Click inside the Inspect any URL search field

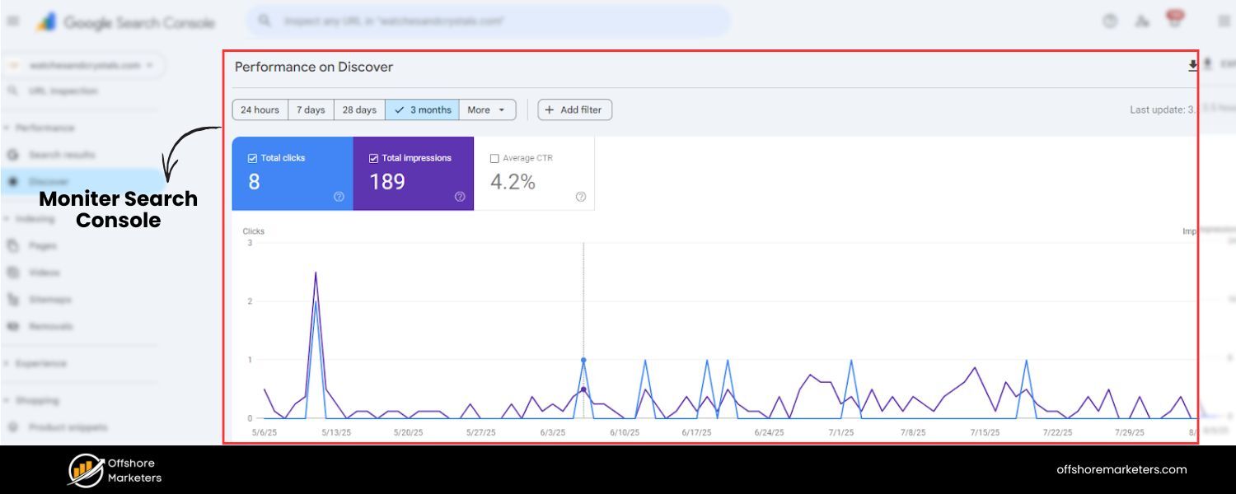point(486,21)
